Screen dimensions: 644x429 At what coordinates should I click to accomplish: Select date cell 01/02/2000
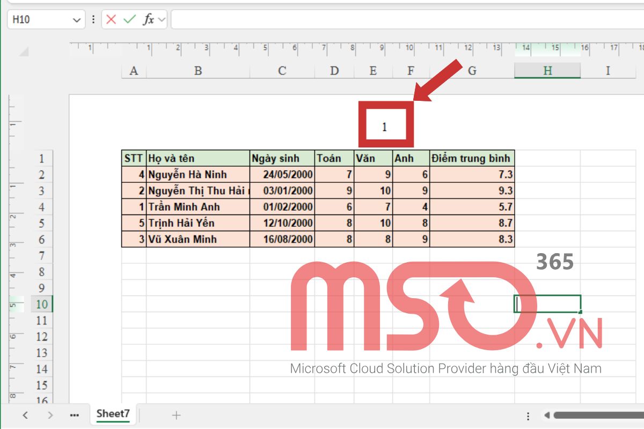click(282, 207)
